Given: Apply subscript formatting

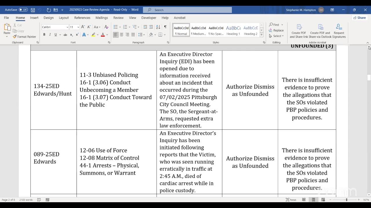Looking at the screenshot, I should click(x=72, y=35).
